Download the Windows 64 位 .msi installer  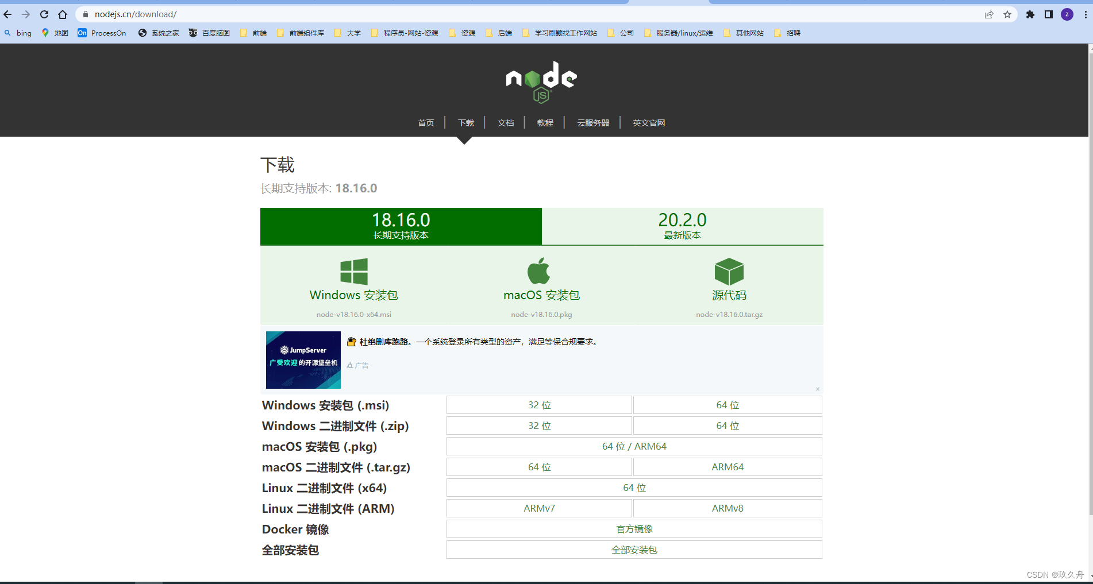point(727,405)
